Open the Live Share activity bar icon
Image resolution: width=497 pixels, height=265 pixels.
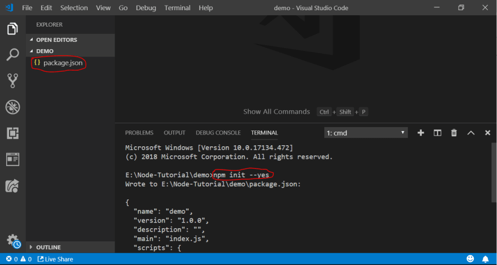click(12, 186)
